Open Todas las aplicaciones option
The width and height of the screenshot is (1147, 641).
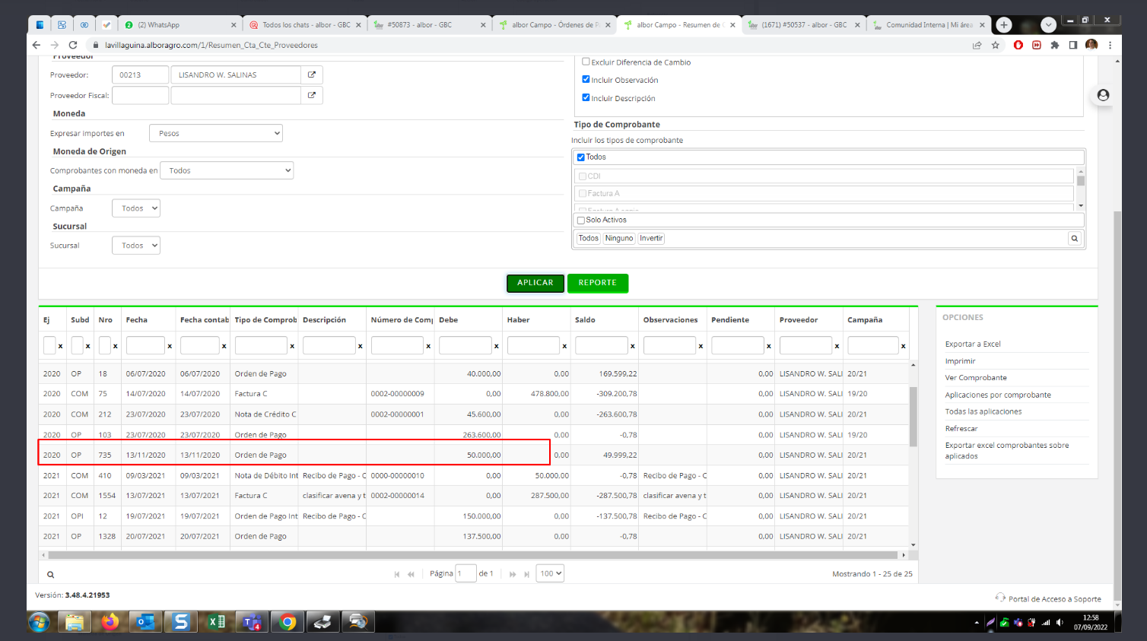click(x=983, y=411)
